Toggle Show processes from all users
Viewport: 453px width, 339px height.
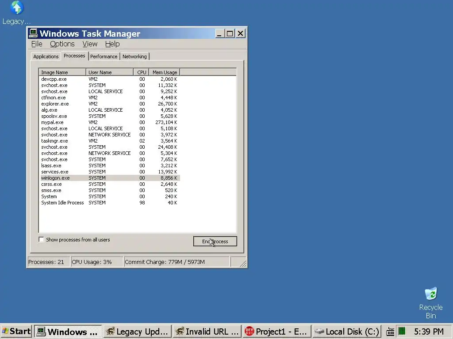click(x=41, y=240)
